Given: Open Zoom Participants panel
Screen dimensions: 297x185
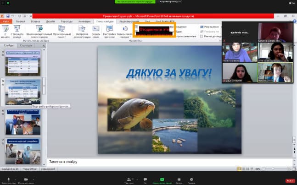Looking at the screenshot, I should (129, 180).
